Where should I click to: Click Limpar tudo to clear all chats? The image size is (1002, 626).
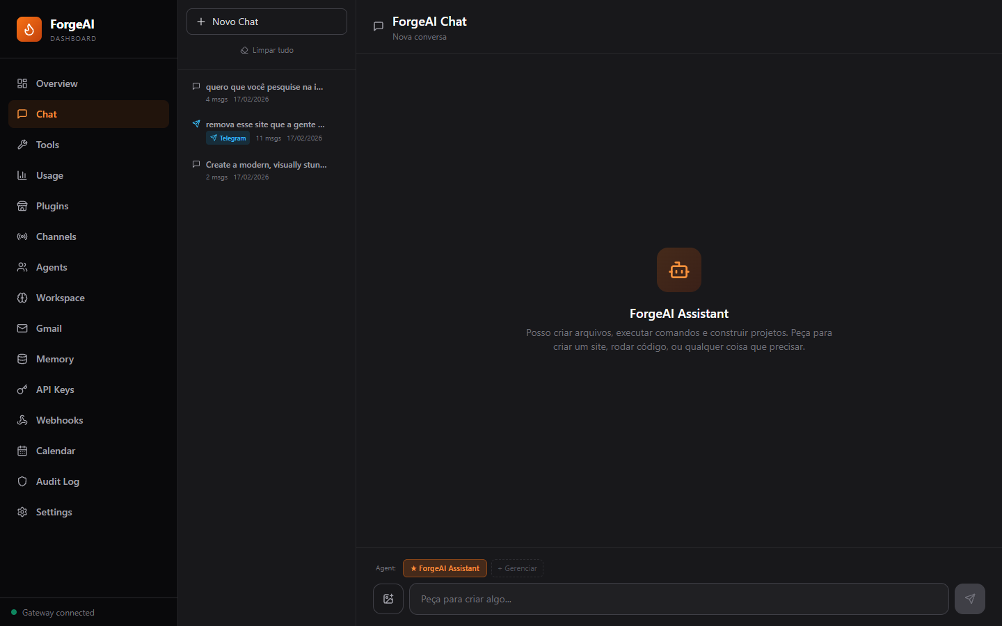[267, 50]
